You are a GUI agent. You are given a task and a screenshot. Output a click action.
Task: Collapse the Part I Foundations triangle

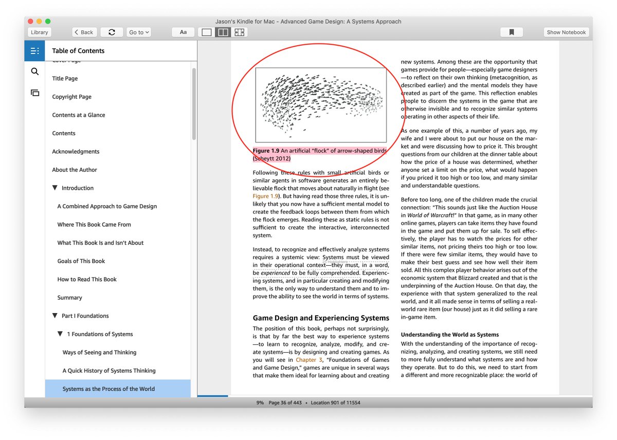coord(55,316)
